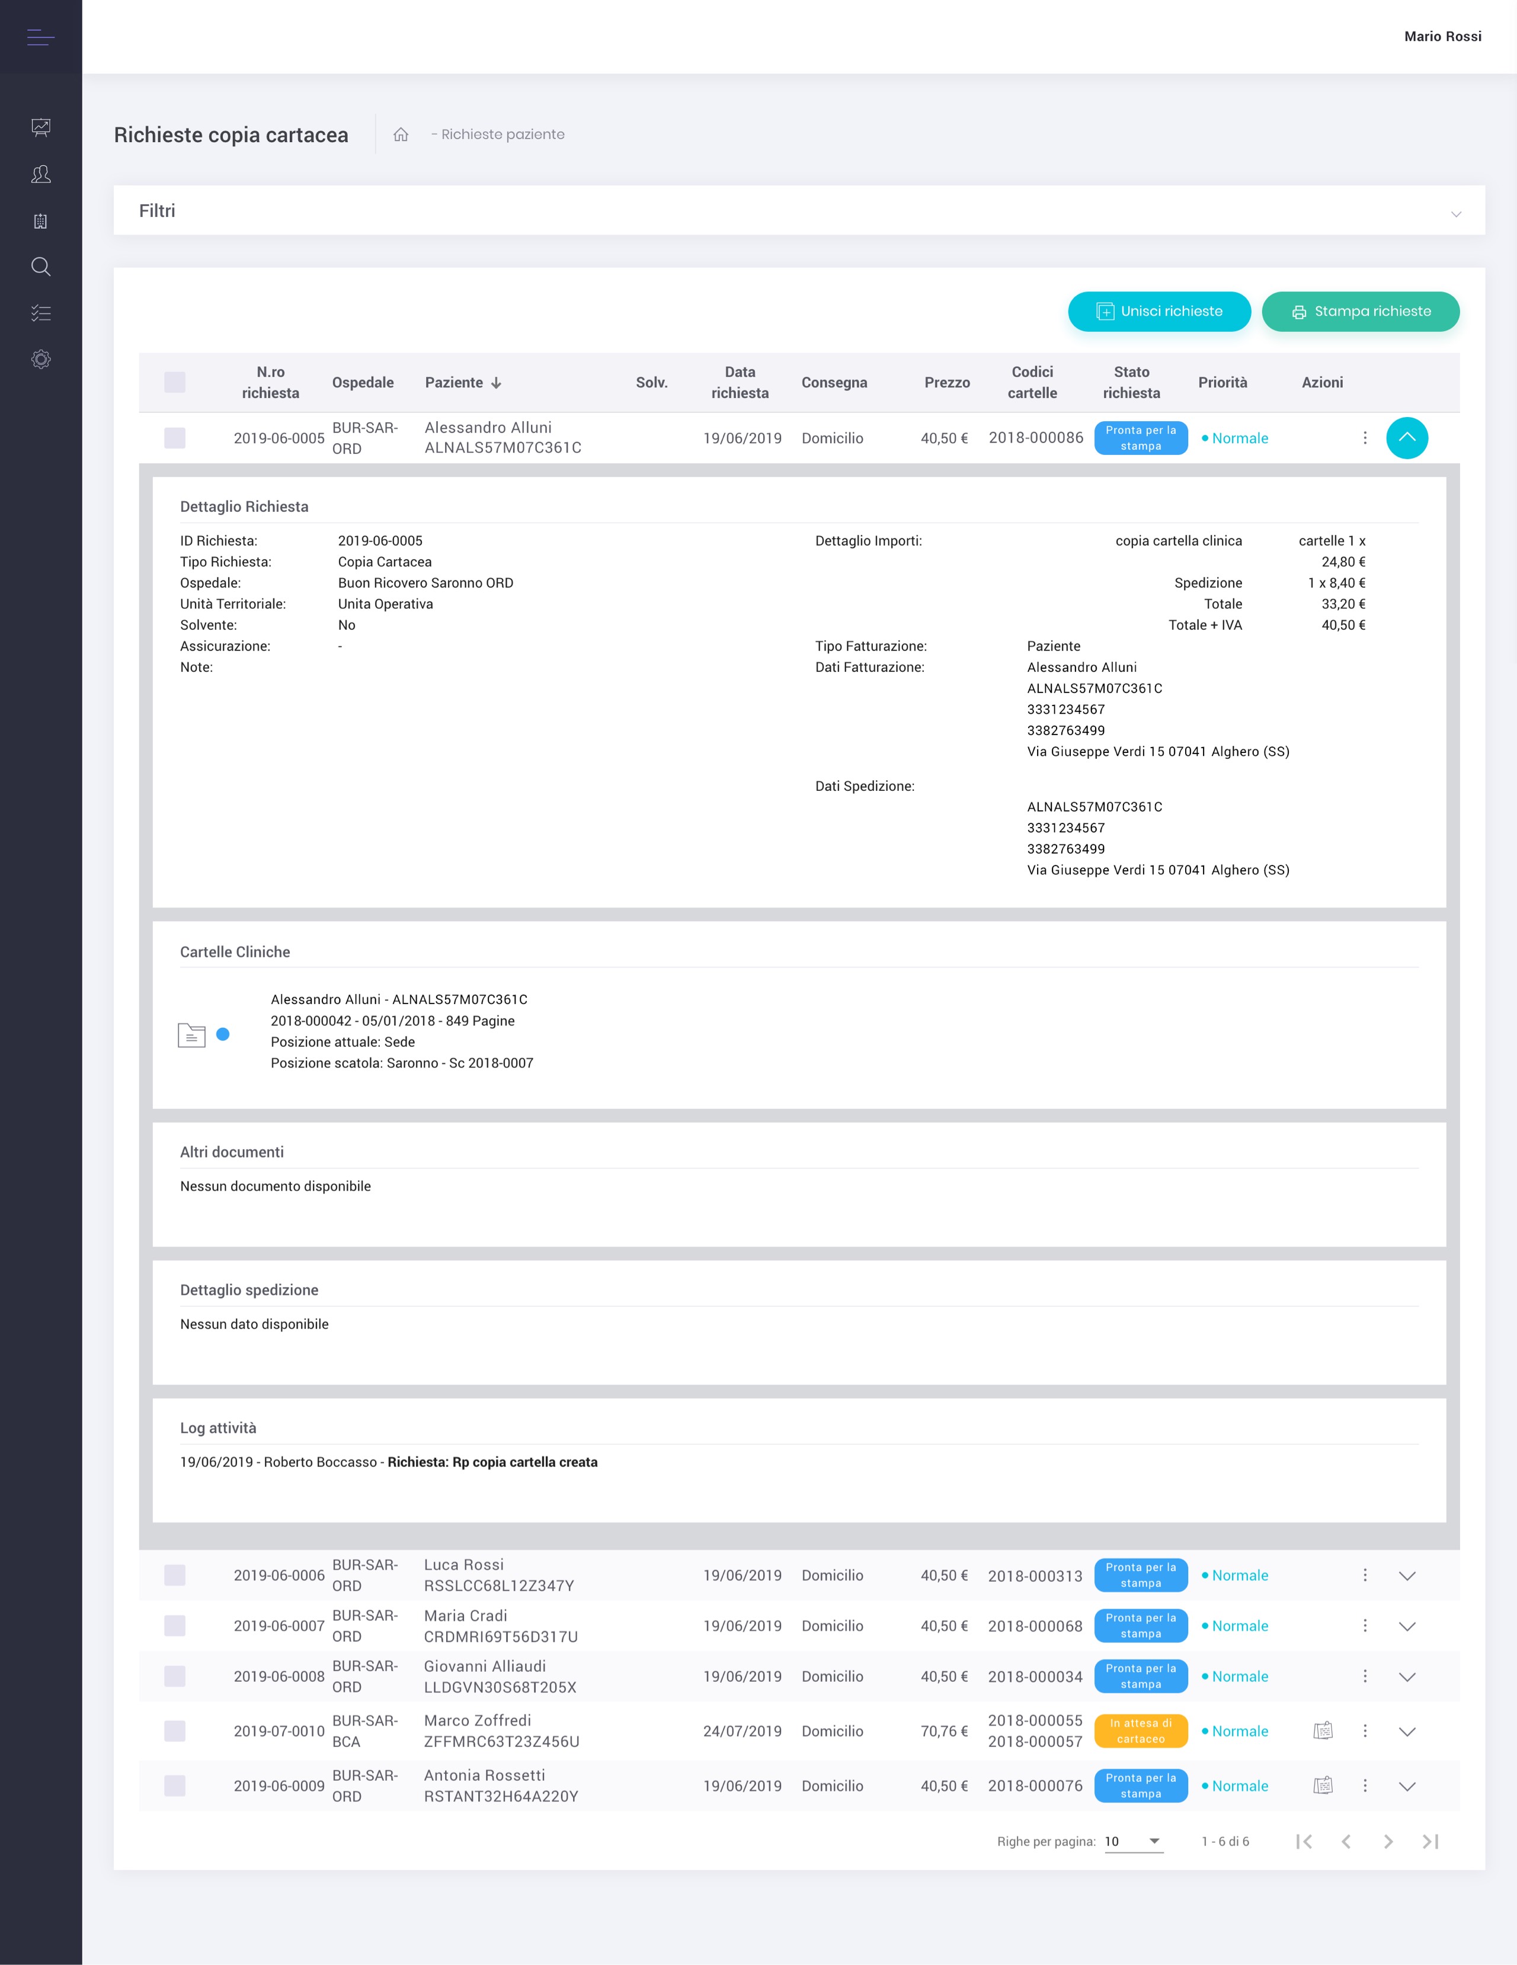Viewport: 1517px width, 1965px height.
Task: Expand details for Giovanni Alliaudi row
Action: tap(1407, 1677)
